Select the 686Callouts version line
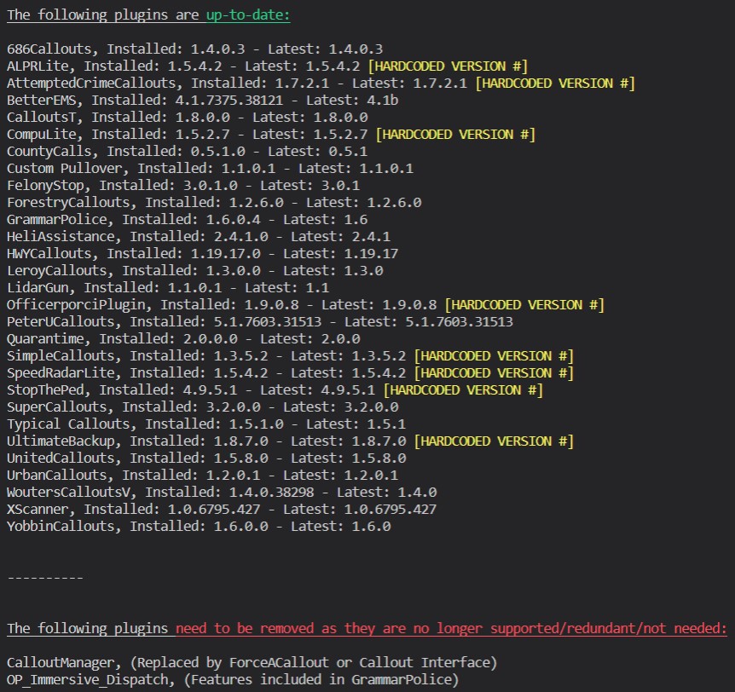735x692 pixels. click(x=195, y=49)
